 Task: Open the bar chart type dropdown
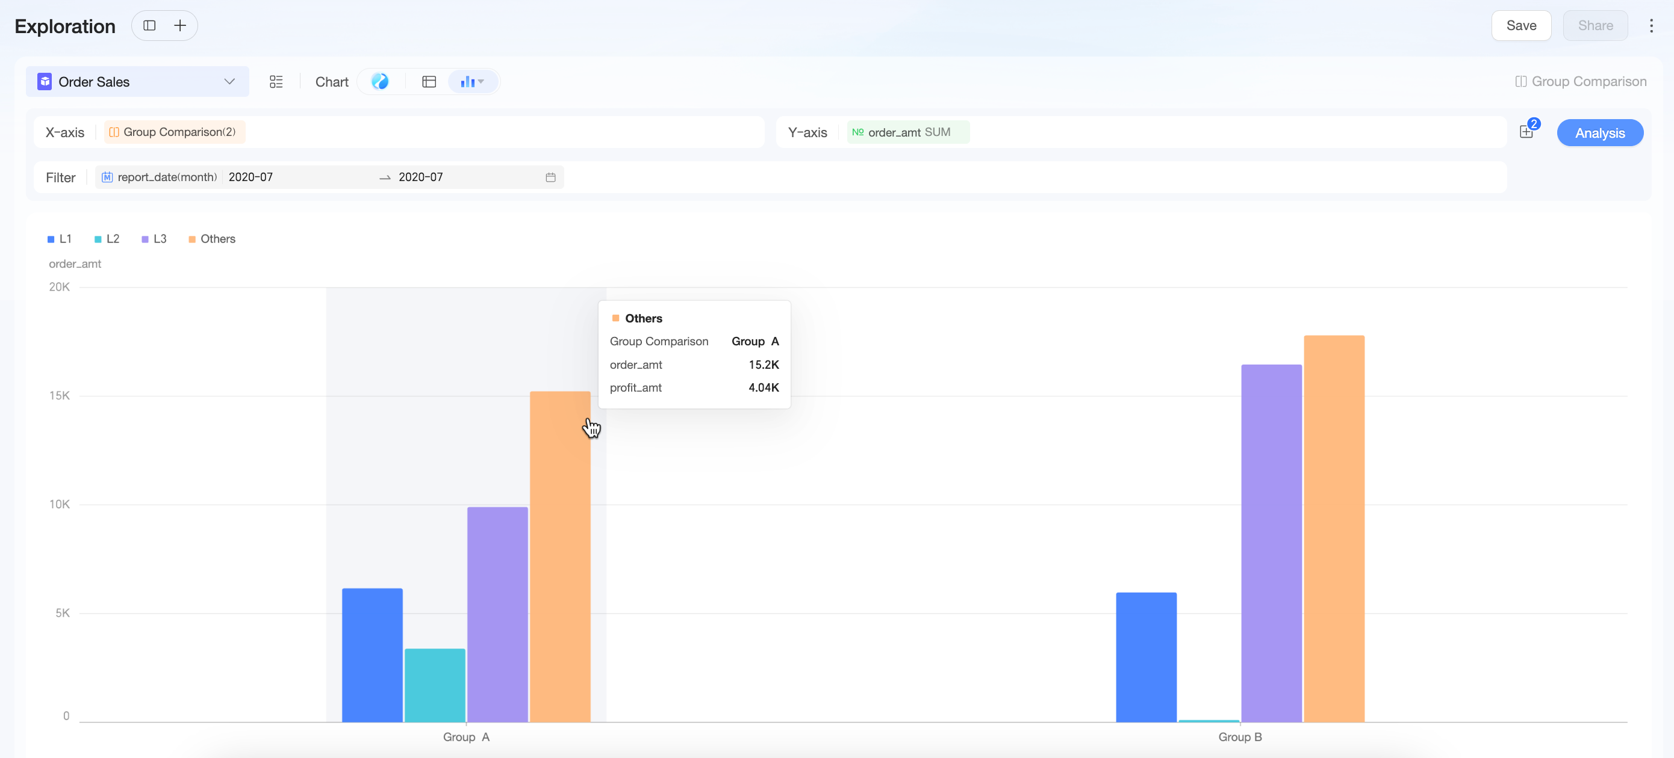(473, 82)
